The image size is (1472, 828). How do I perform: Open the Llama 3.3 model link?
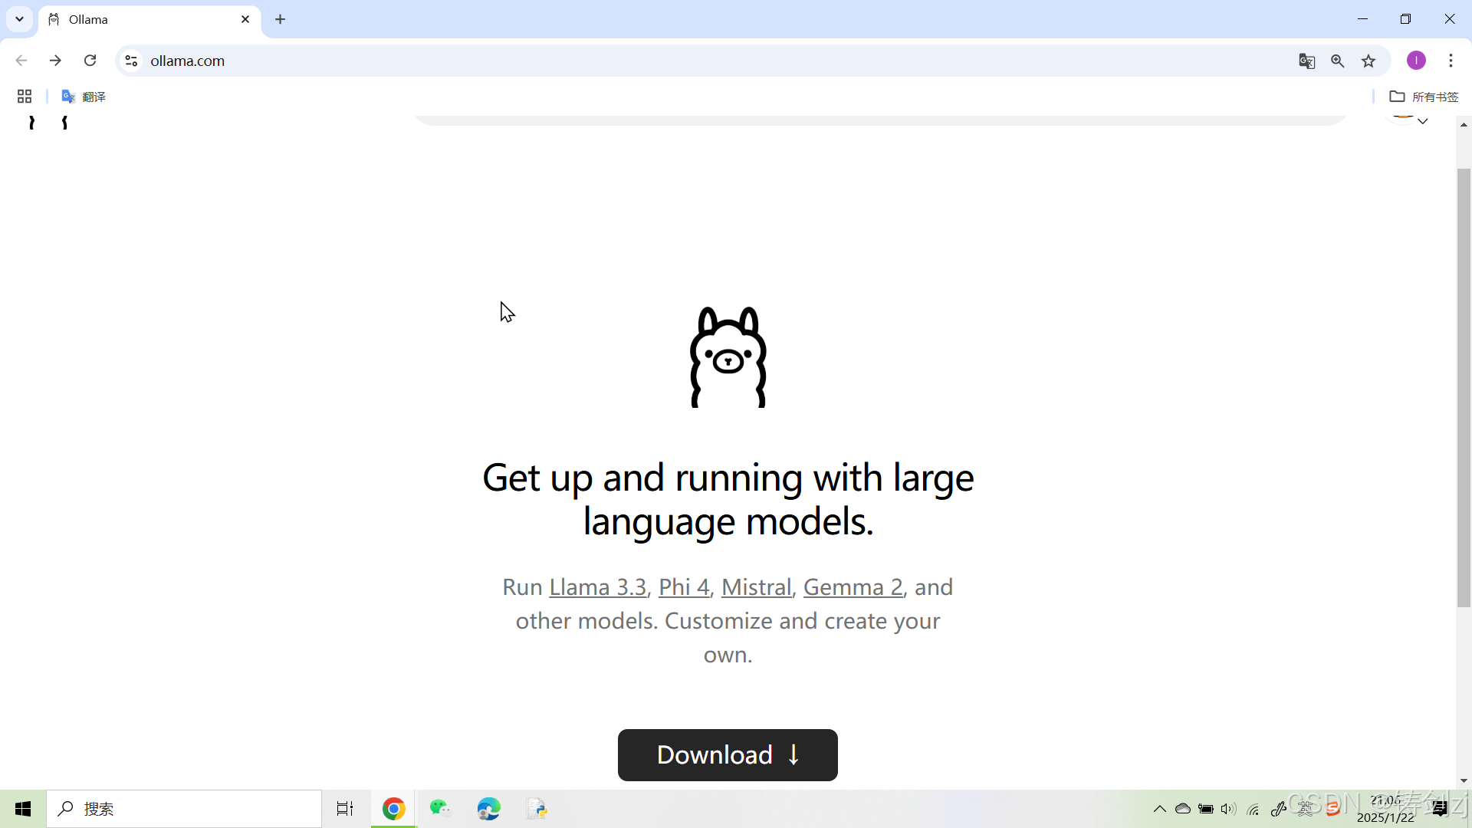597,587
